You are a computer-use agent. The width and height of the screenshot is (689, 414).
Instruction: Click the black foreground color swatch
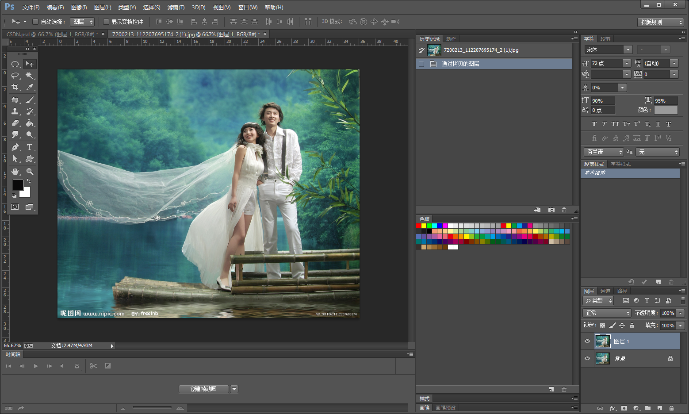18,184
